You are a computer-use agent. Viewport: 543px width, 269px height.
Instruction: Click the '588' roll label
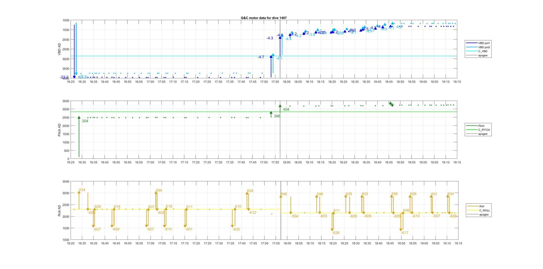[x=394, y=194]
